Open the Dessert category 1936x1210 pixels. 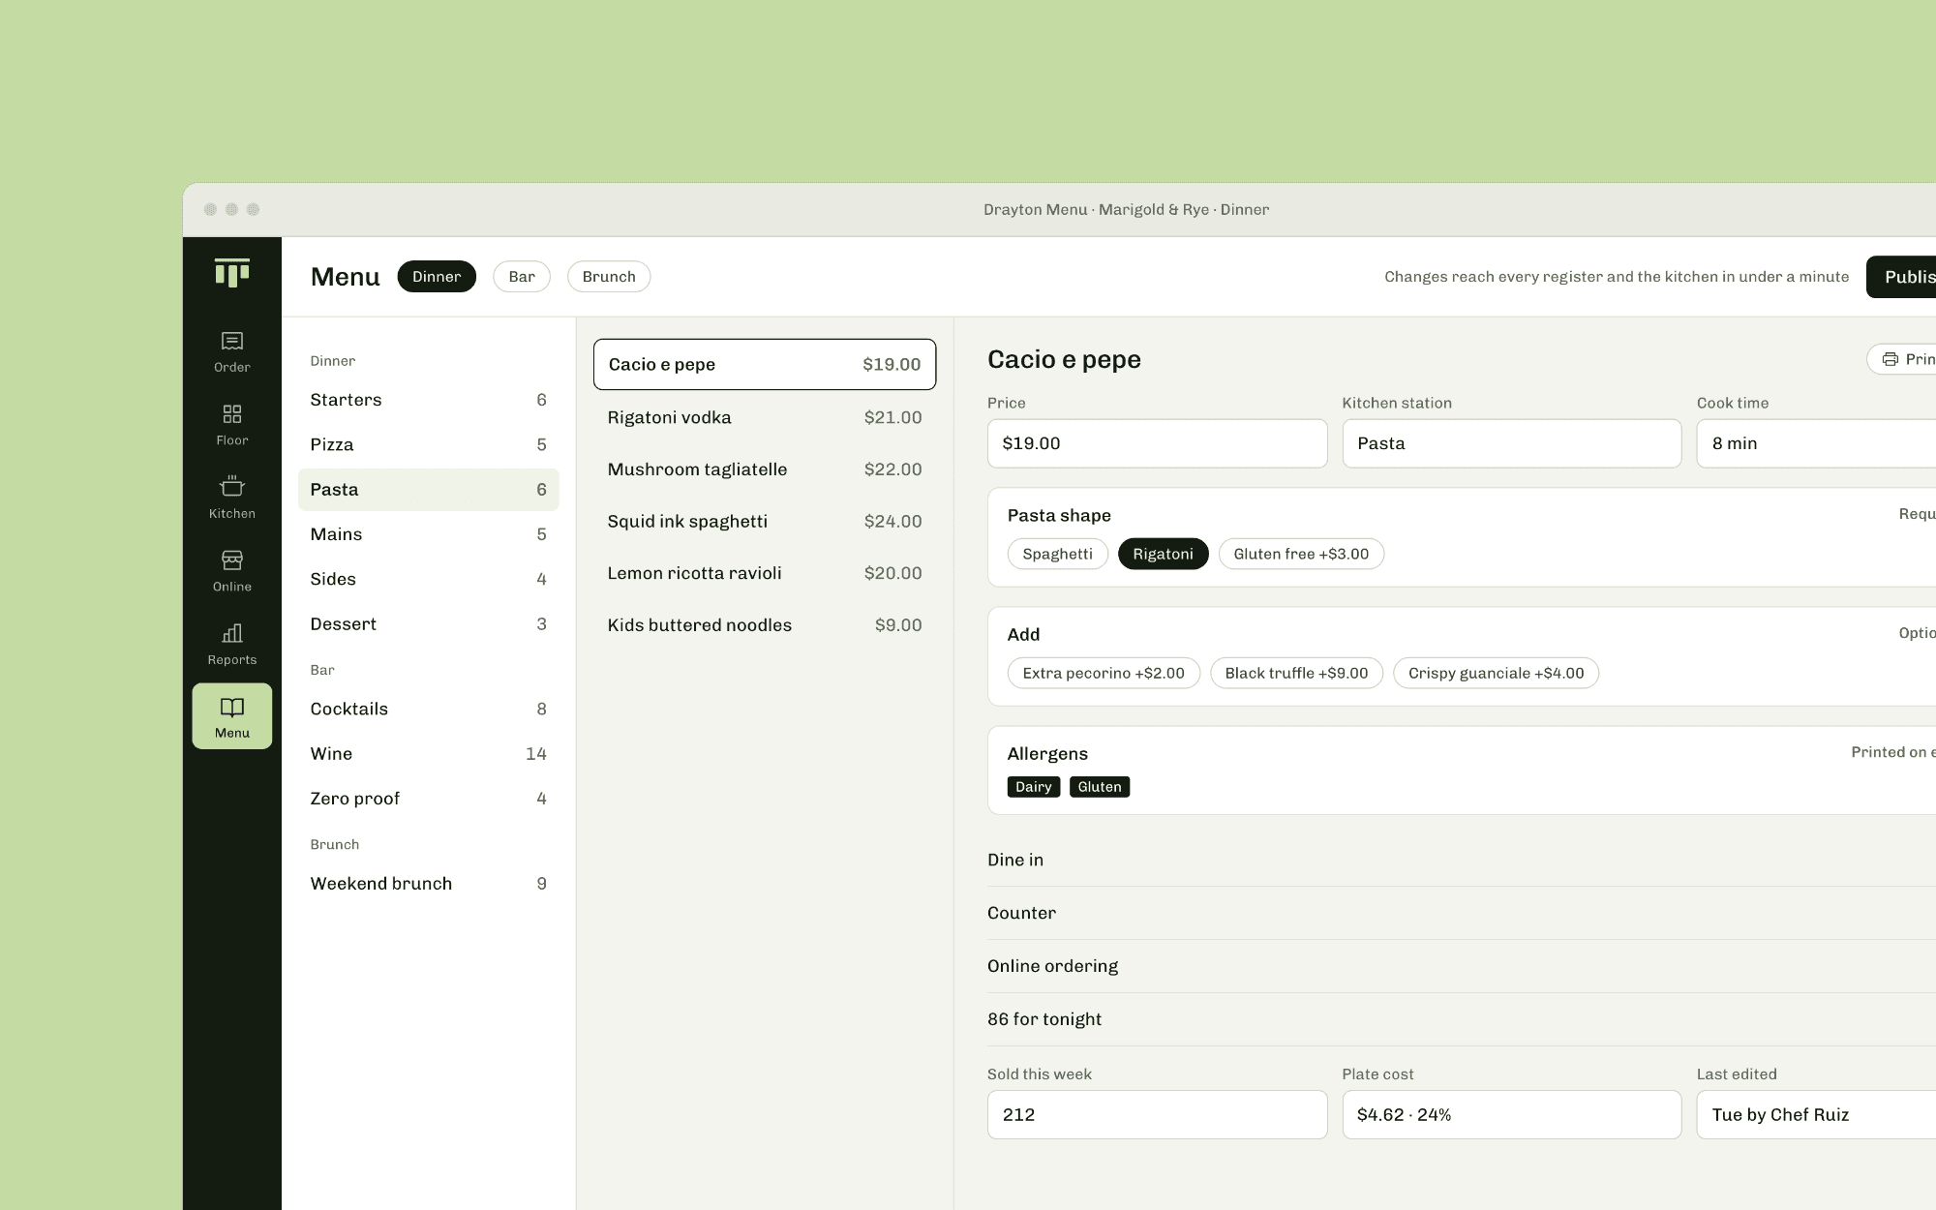pos(429,624)
